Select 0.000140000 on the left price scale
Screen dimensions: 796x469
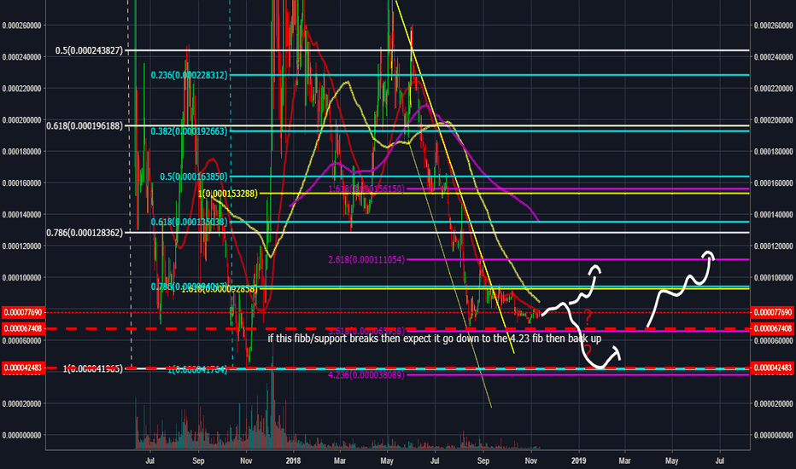point(22,215)
